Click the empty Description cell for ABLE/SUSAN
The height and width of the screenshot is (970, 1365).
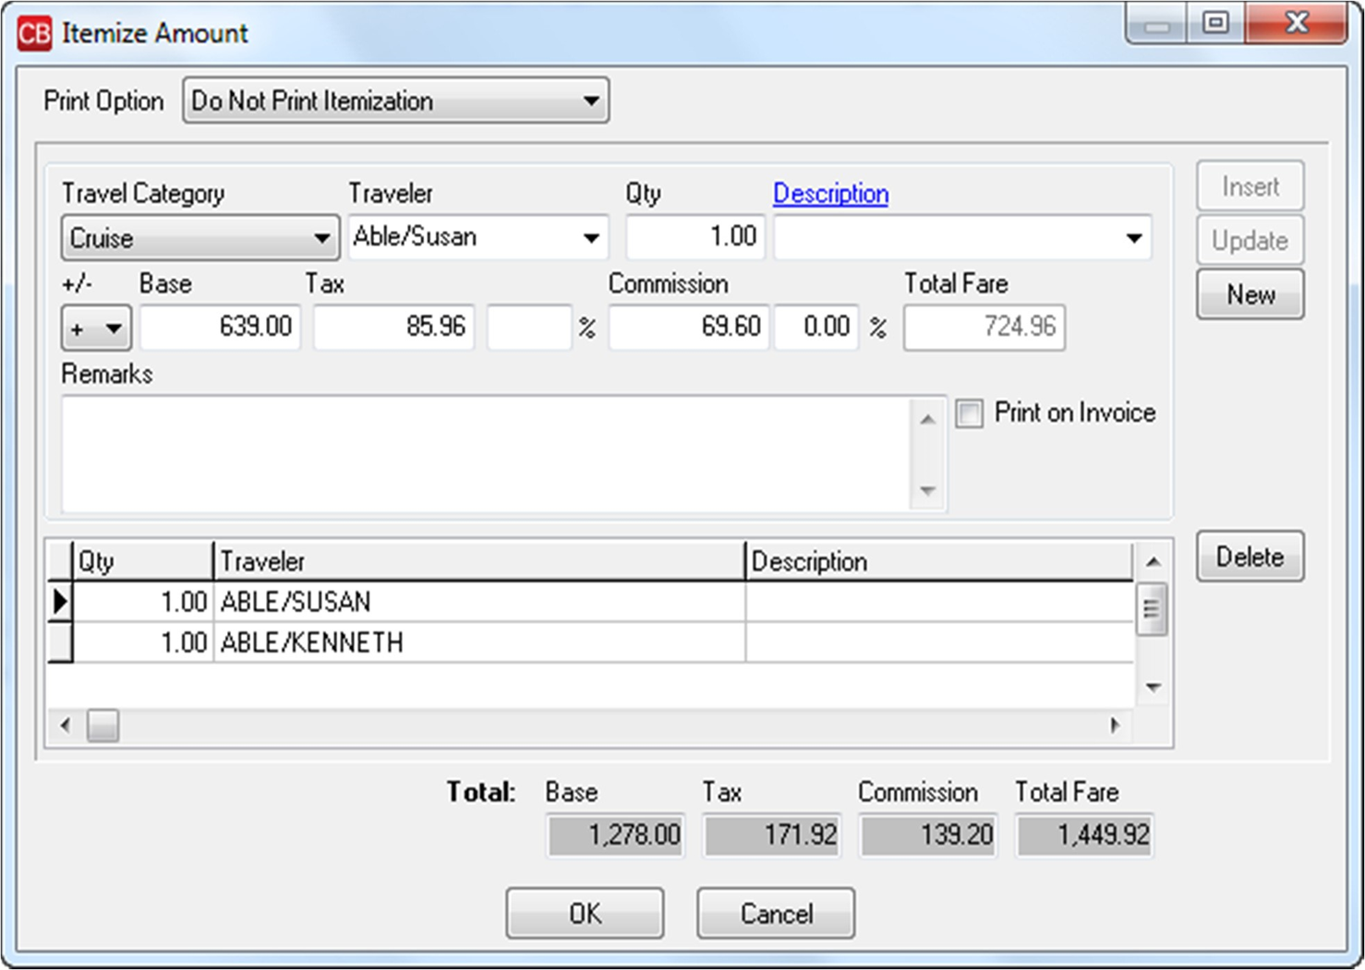pyautogui.click(x=939, y=602)
